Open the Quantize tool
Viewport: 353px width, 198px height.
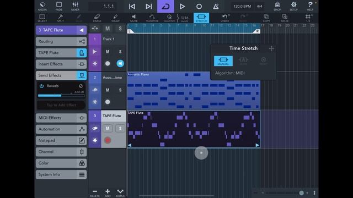(x=169, y=18)
